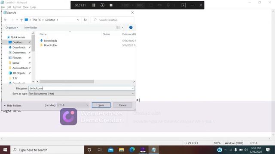Viewport: 275px width, 154px height.
Task: Click the Search Desktop field
Action: click(x=113, y=20)
